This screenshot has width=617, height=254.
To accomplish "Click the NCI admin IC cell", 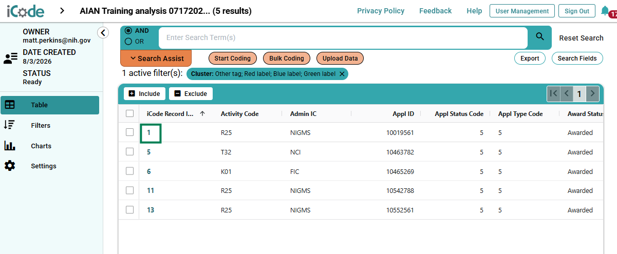I will tap(295, 152).
